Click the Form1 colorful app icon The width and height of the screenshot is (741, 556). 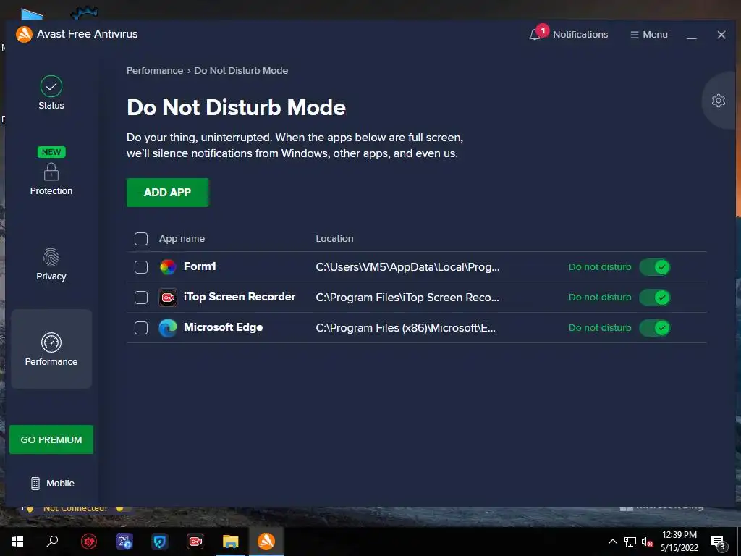(x=167, y=267)
